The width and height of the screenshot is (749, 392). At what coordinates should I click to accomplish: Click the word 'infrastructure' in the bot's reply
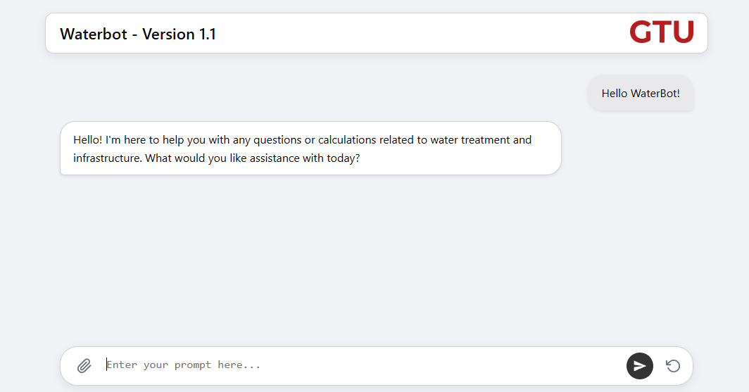107,158
